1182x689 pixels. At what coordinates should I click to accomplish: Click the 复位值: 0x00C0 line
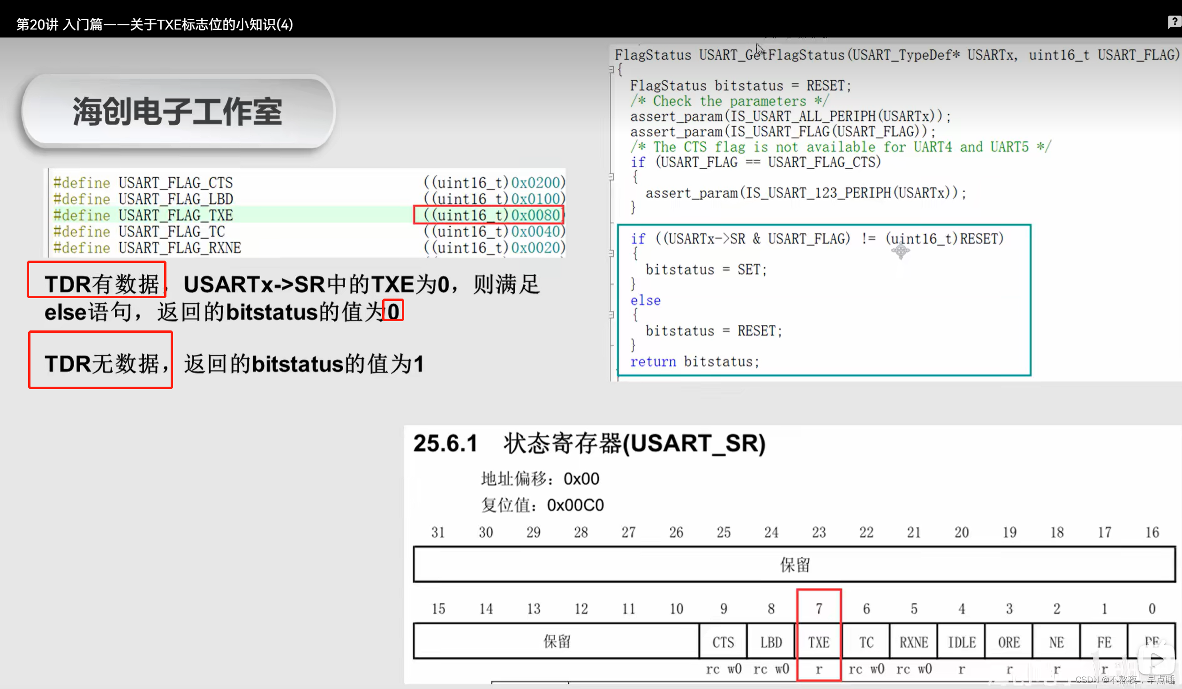click(x=542, y=505)
